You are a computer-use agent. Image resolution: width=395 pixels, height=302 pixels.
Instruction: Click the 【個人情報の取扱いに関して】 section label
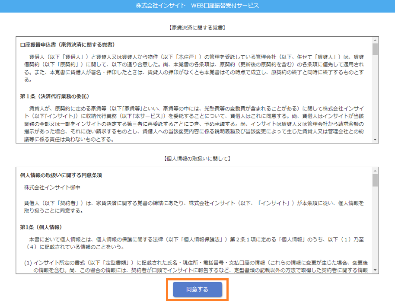coord(197,159)
